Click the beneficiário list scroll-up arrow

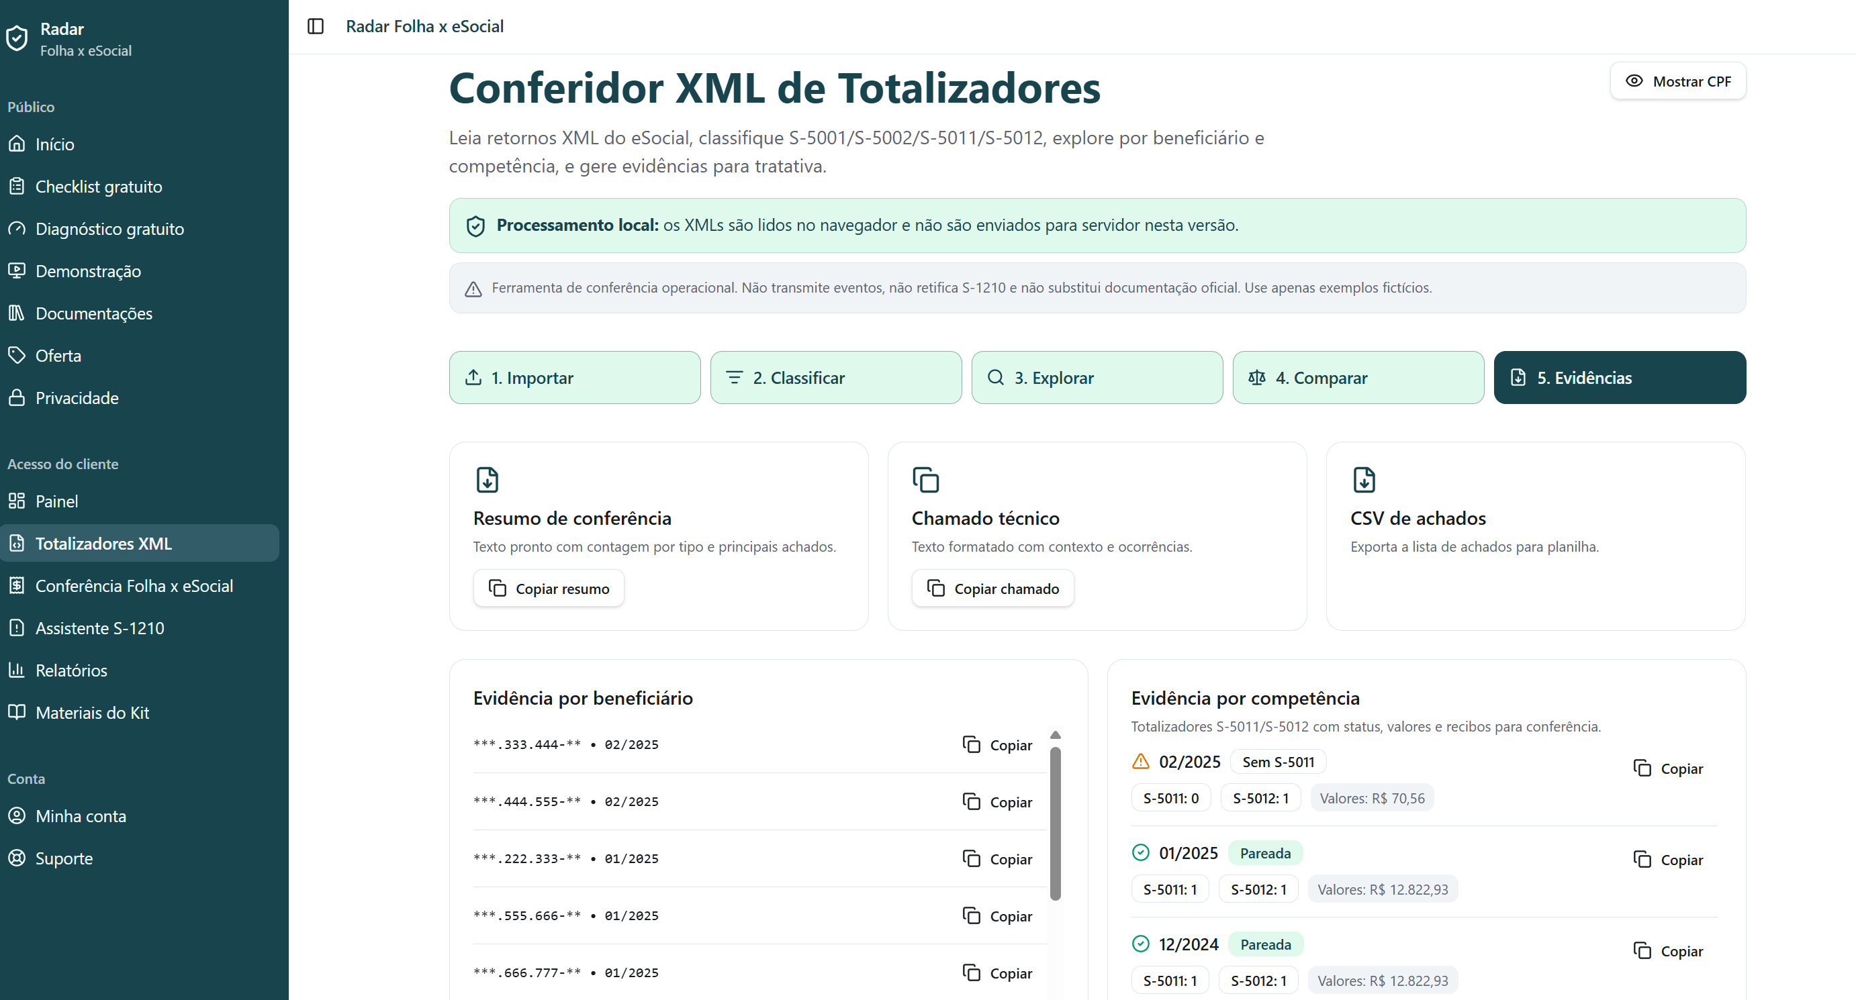[1055, 735]
